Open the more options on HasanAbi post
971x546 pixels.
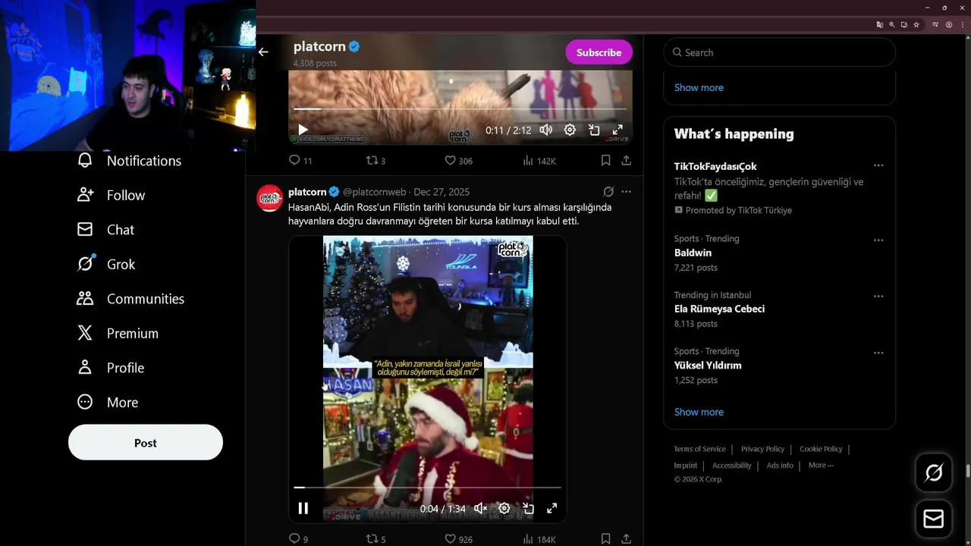626,192
